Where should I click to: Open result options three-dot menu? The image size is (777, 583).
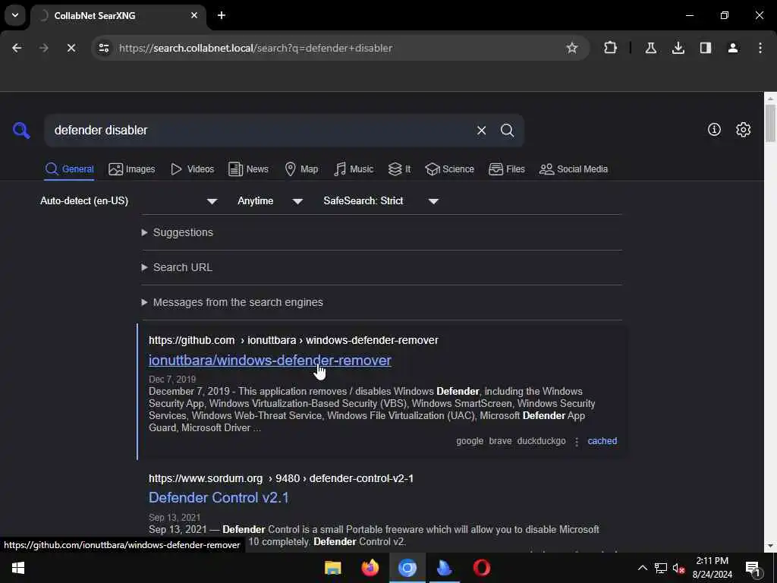coord(577,441)
